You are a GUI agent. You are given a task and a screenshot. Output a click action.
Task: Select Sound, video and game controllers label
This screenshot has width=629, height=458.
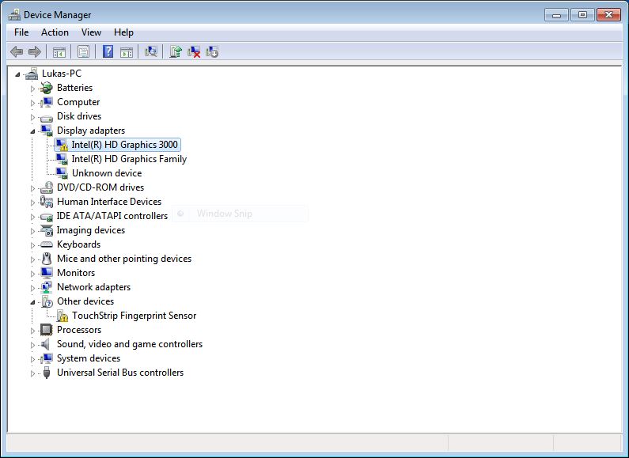tap(130, 344)
